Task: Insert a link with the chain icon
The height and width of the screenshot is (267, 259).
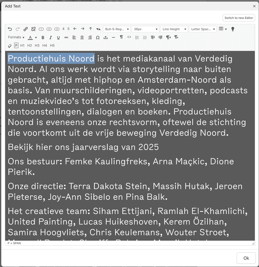Action: [26, 29]
